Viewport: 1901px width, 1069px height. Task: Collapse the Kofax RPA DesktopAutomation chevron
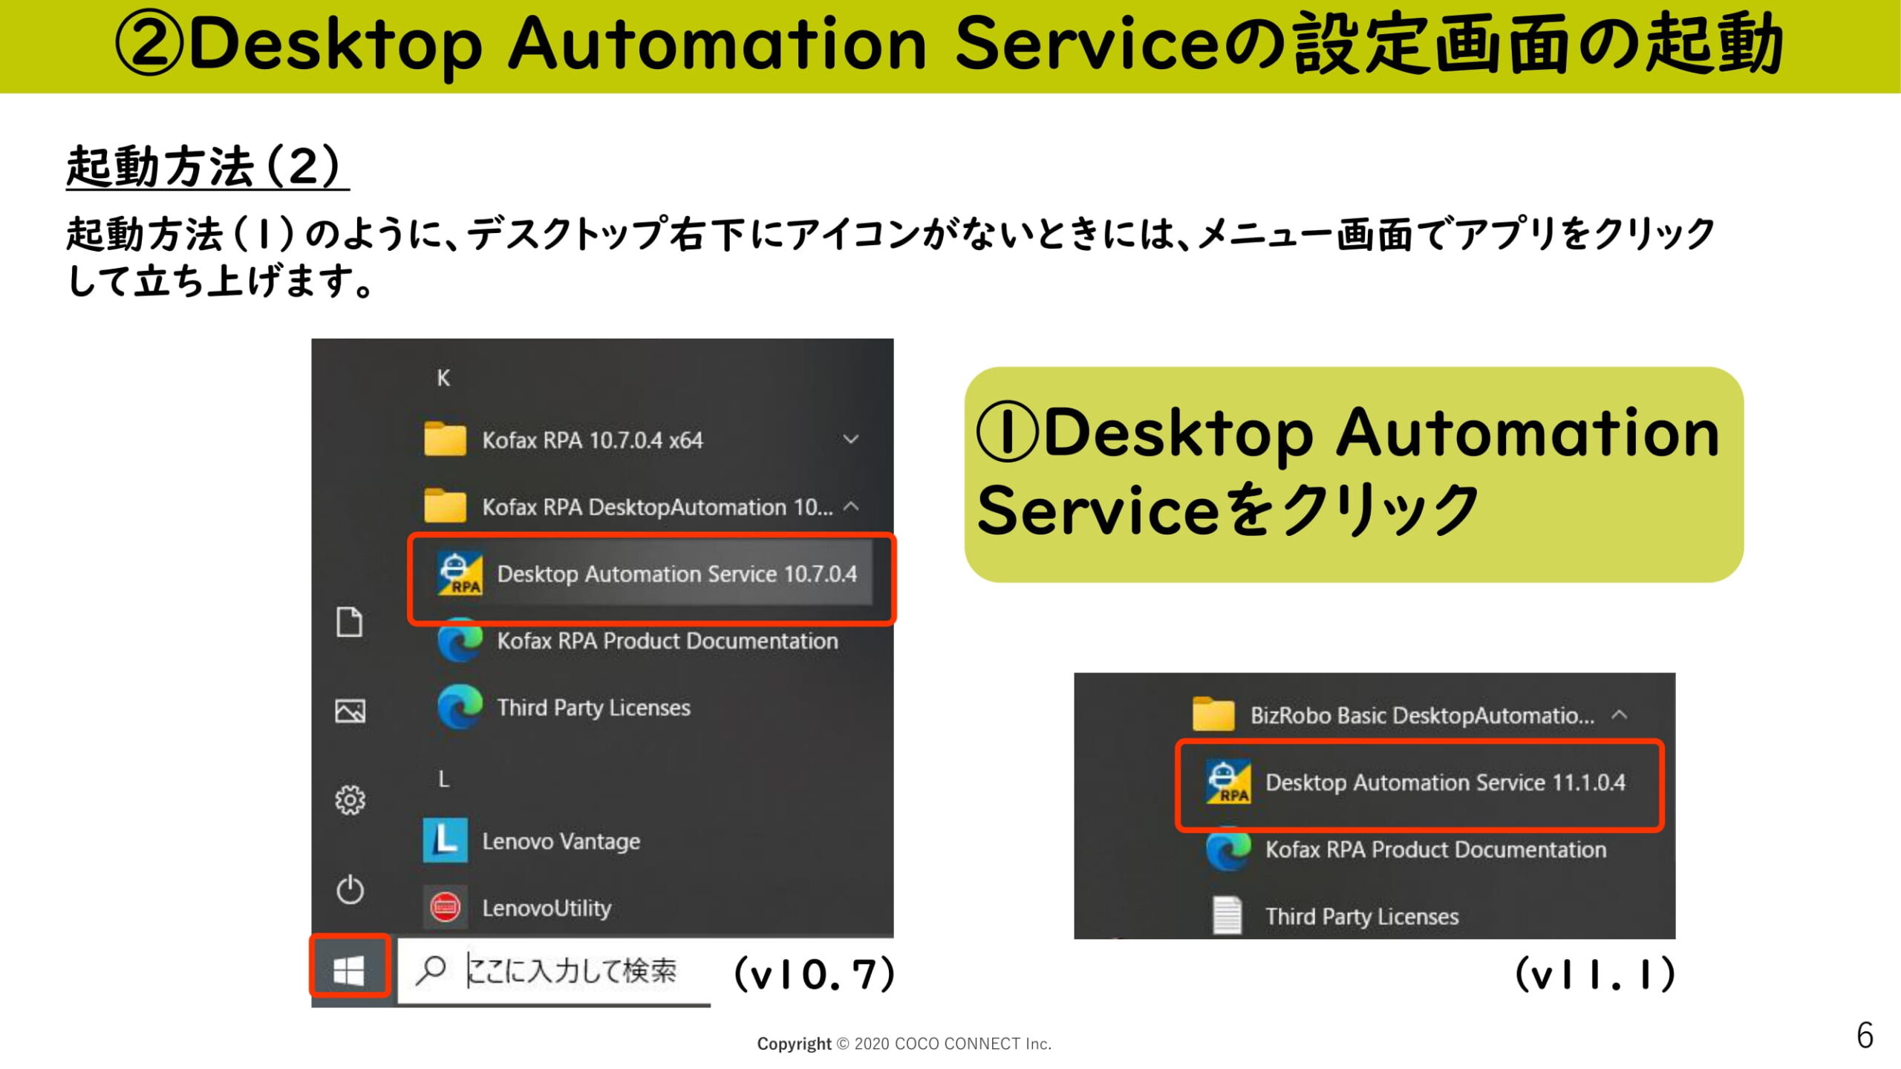(x=852, y=506)
